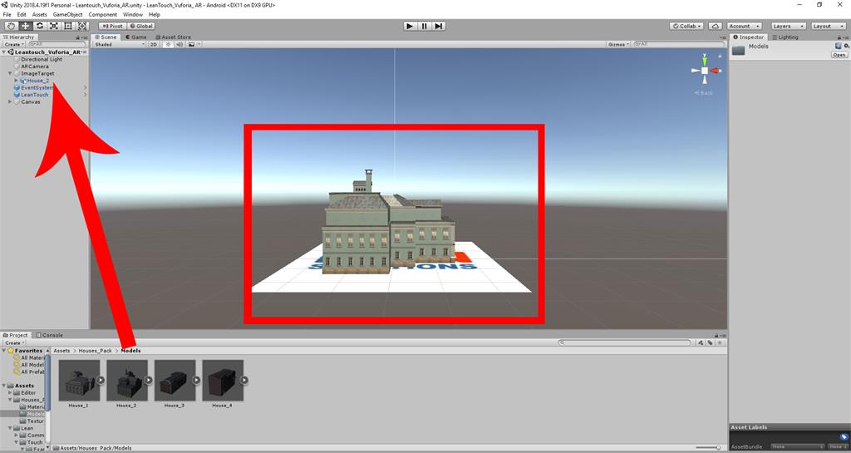The height and width of the screenshot is (453, 851).
Task: Open the Layers dropdown
Action: tap(788, 26)
